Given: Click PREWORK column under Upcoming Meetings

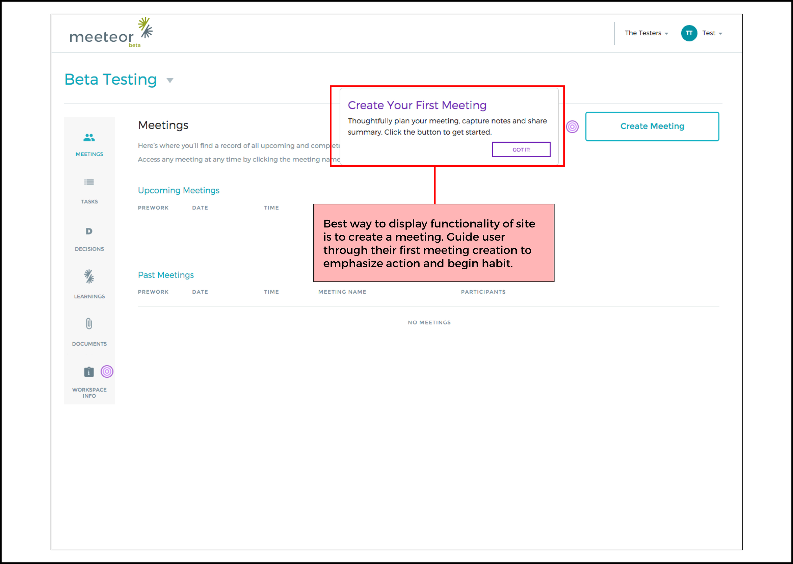Looking at the screenshot, I should click(x=153, y=208).
